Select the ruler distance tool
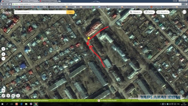Screen dimensions: 188x106 pyautogui.click(x=3, y=96)
